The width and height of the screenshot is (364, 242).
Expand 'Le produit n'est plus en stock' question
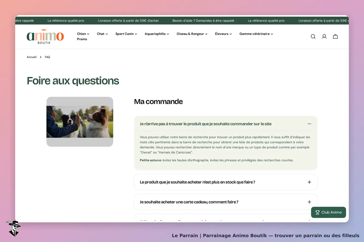(226, 182)
